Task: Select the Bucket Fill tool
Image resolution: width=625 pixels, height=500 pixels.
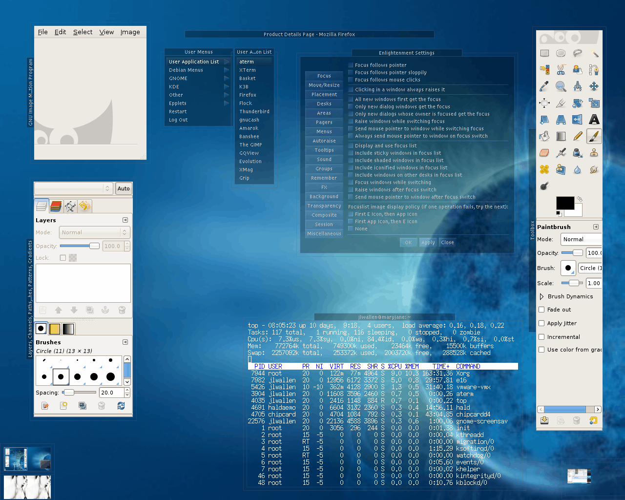Action: pyautogui.click(x=544, y=136)
